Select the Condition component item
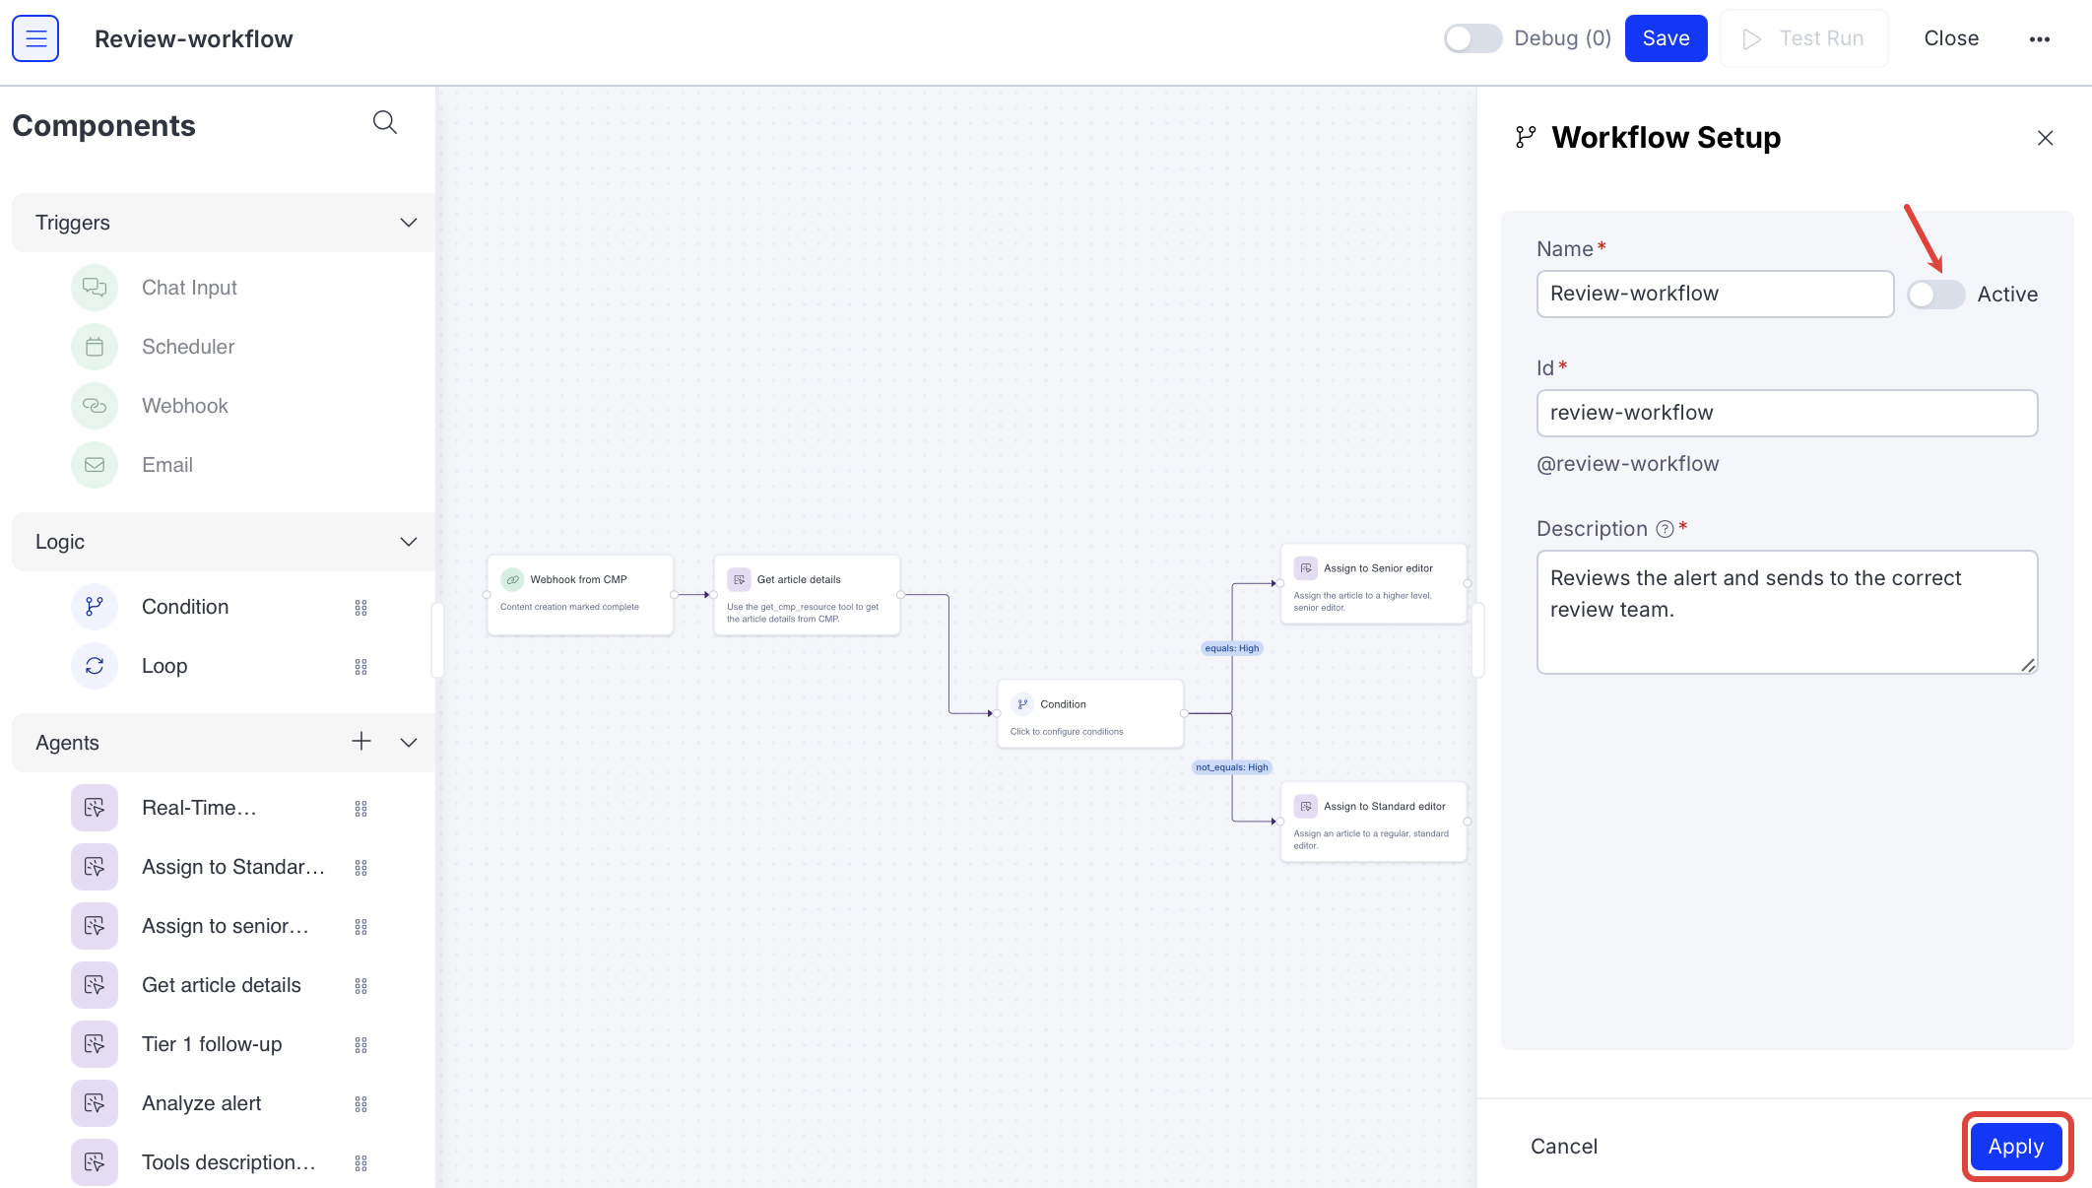 [x=185, y=607]
